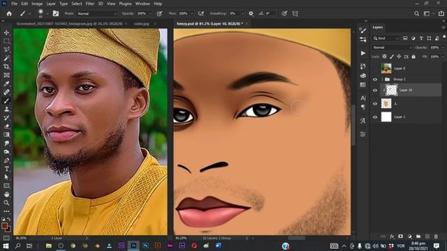
Task: Toggle pressure for opacity button
Action: 159,13
